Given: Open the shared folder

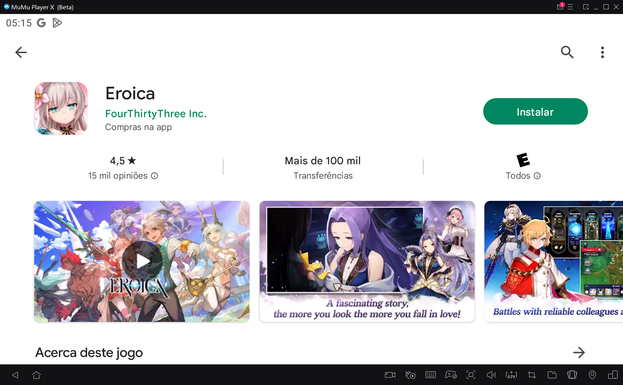Looking at the screenshot, I should pyautogui.click(x=552, y=375).
